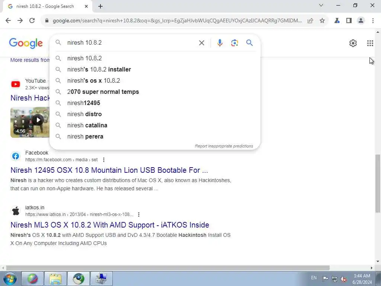This screenshot has height=286, width=381.
Task: Click the Facebook result favicon
Action: 16,156
